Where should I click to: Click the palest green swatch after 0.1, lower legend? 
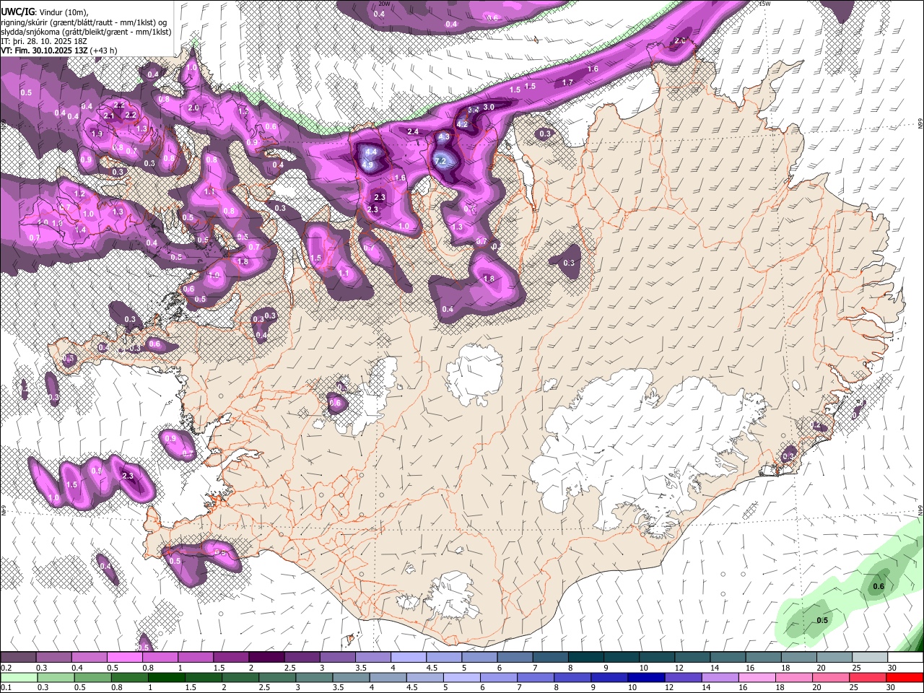click(x=19, y=677)
